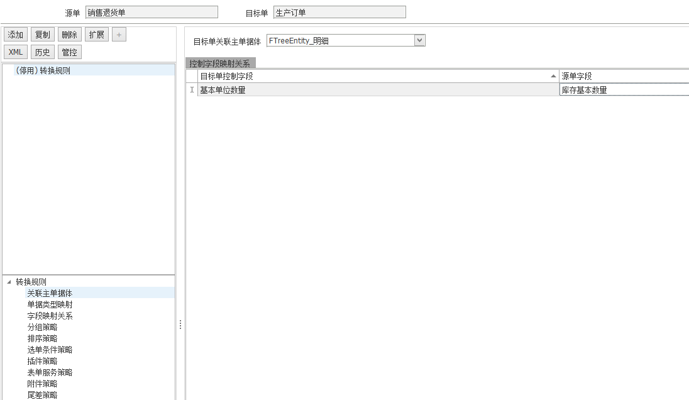Click the plus icon button
The image size is (689, 400).
click(x=119, y=35)
